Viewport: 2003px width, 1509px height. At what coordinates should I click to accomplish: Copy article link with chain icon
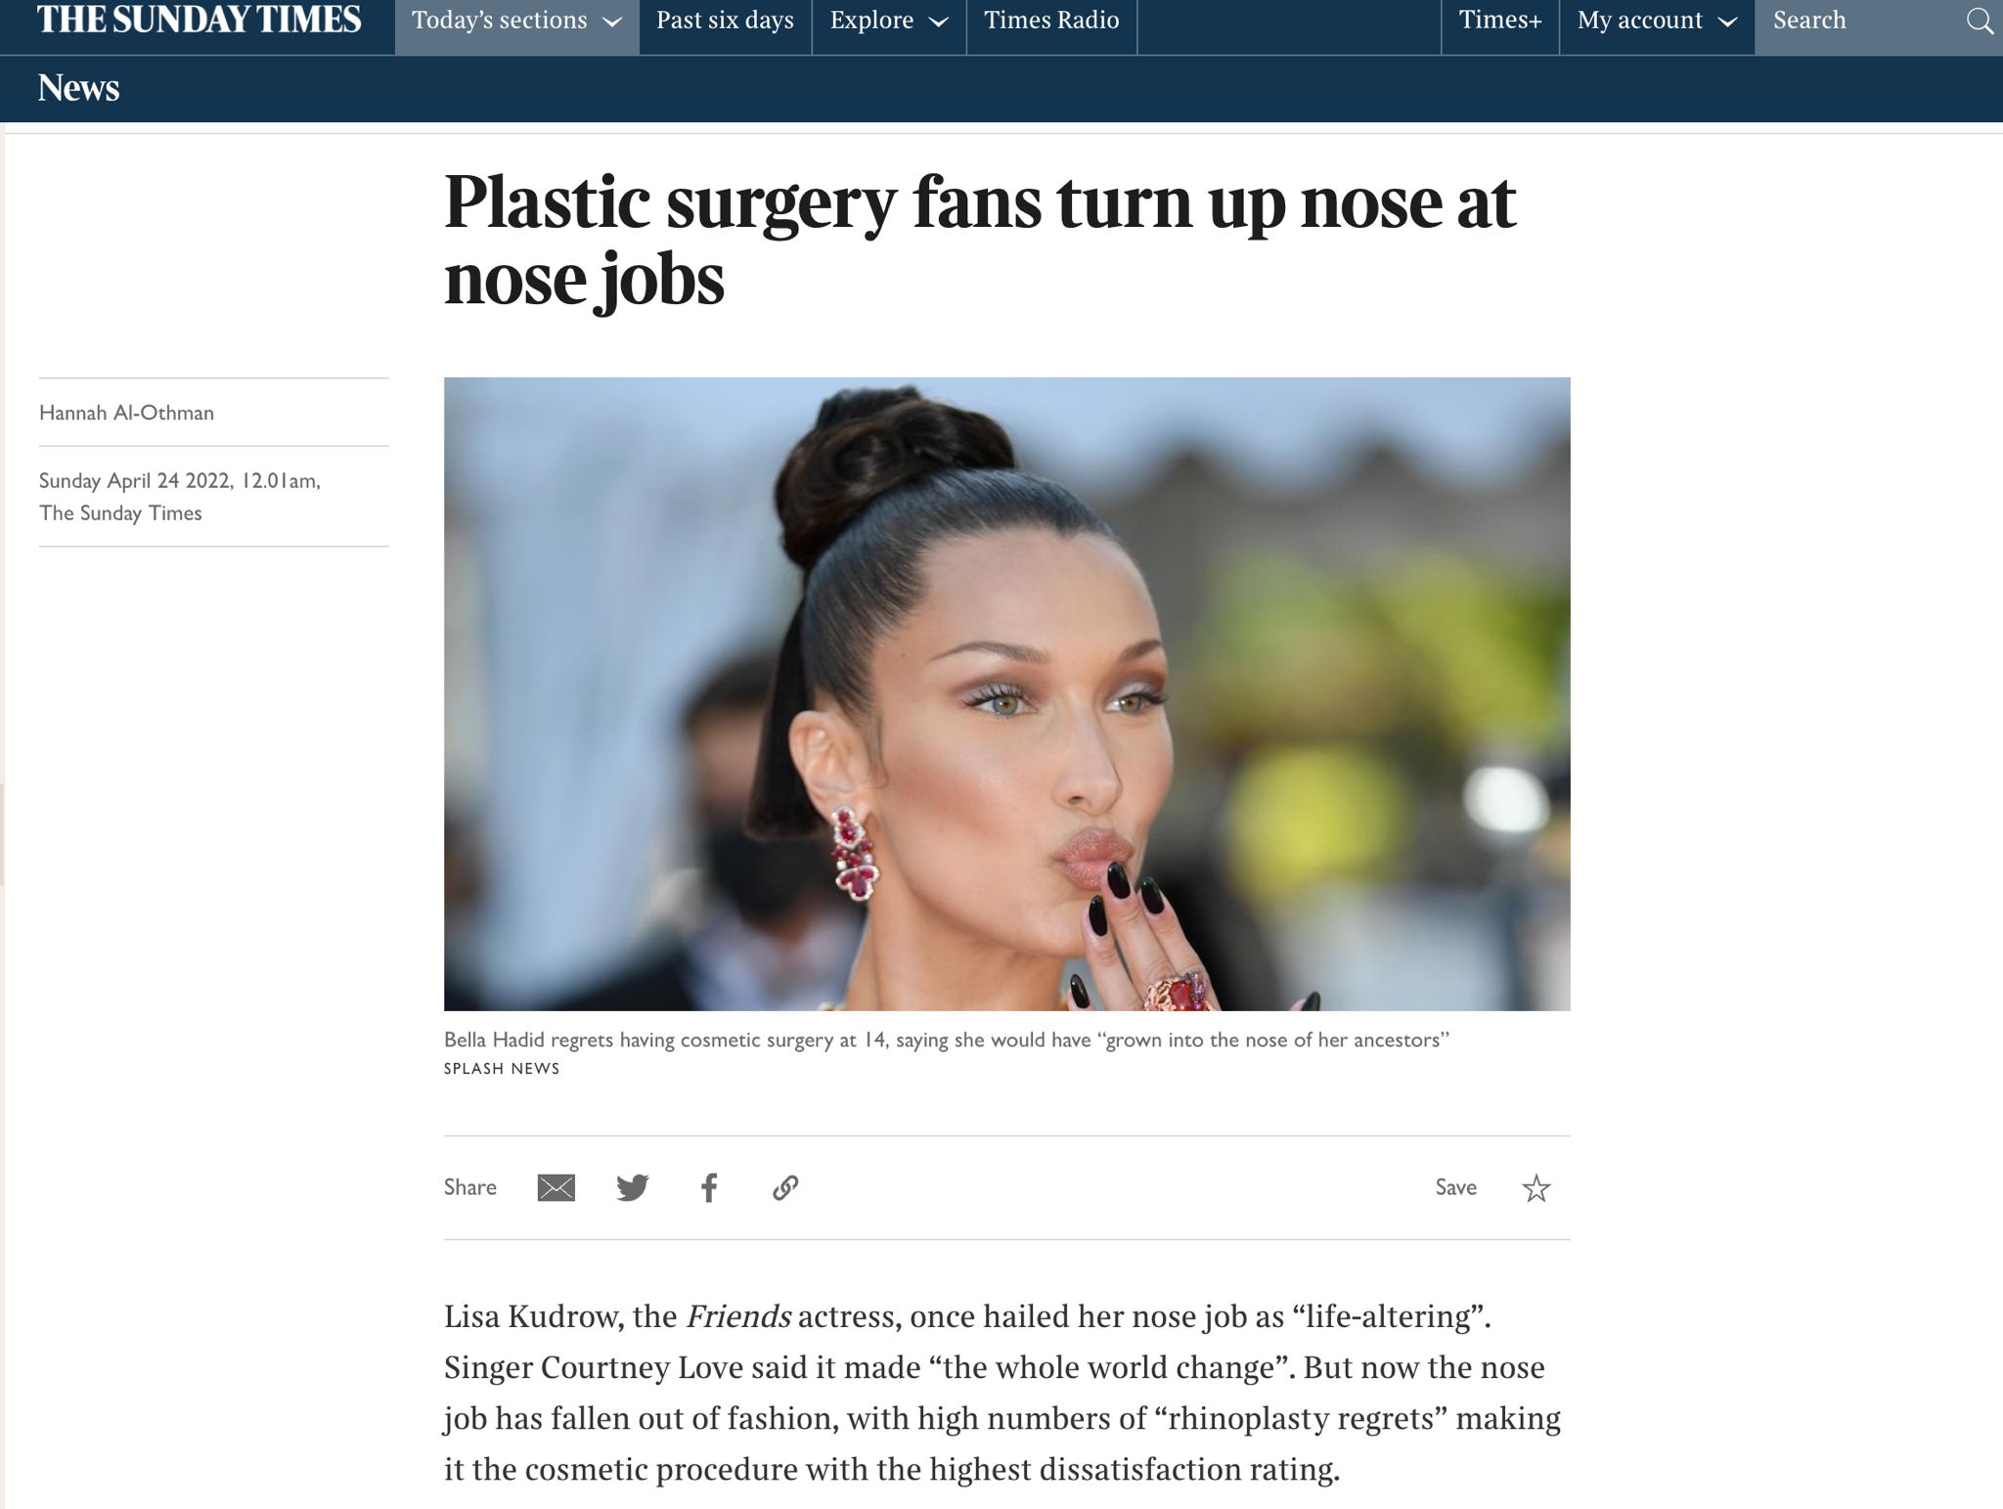point(785,1187)
